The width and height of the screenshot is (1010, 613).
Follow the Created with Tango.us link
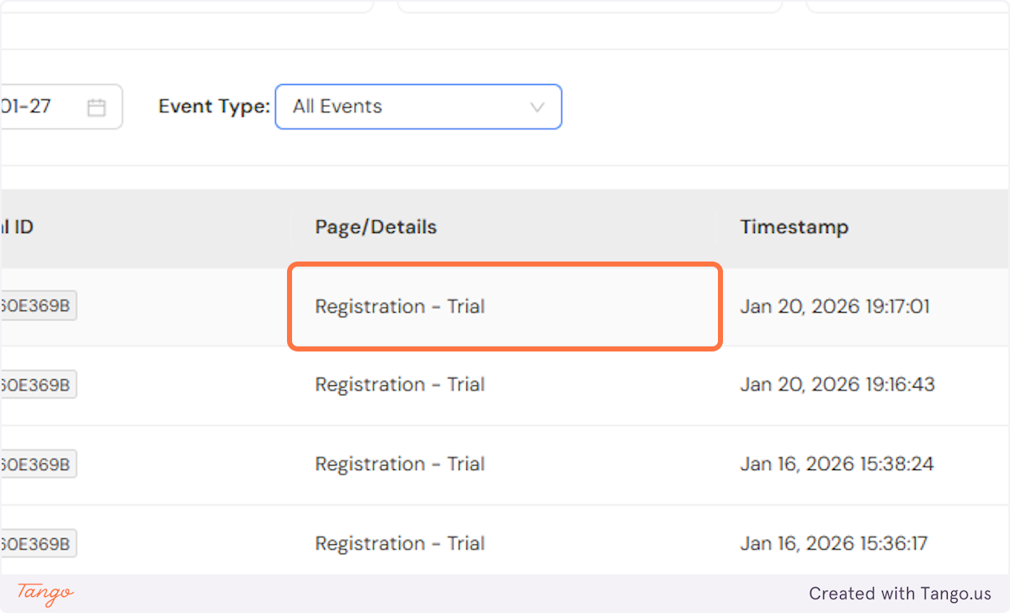(900, 593)
